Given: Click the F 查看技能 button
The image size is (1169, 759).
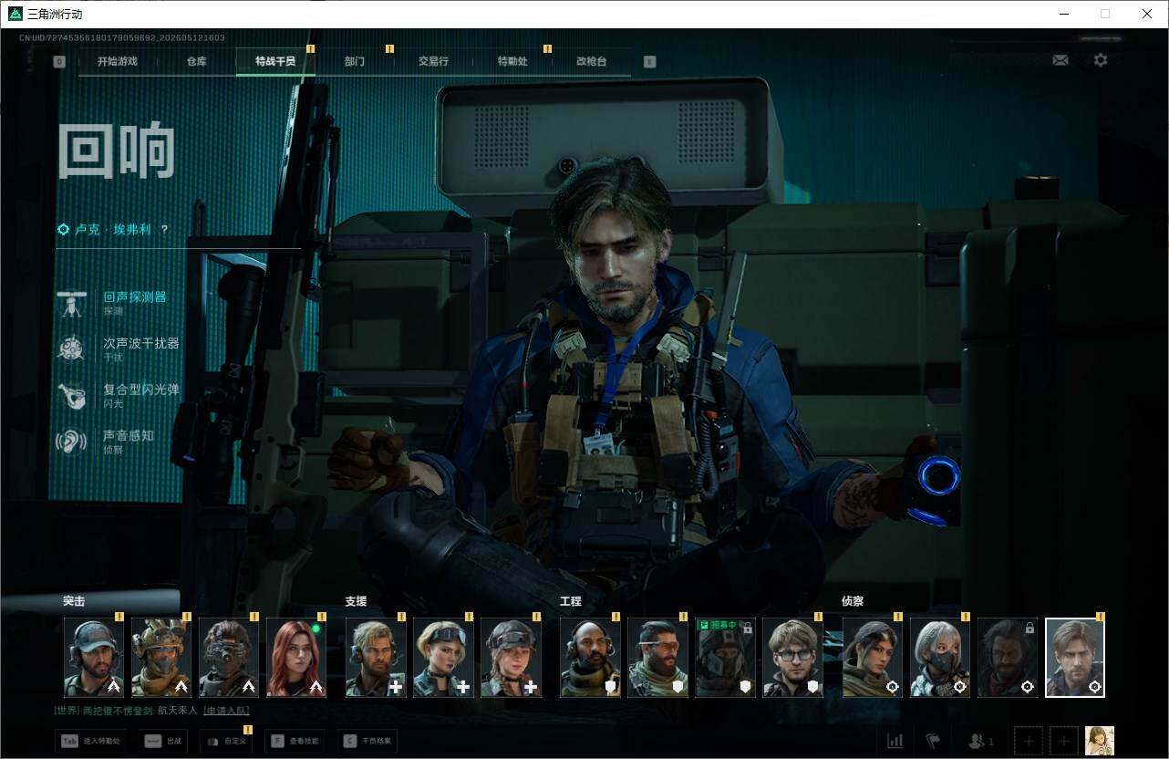Looking at the screenshot, I should [x=296, y=741].
